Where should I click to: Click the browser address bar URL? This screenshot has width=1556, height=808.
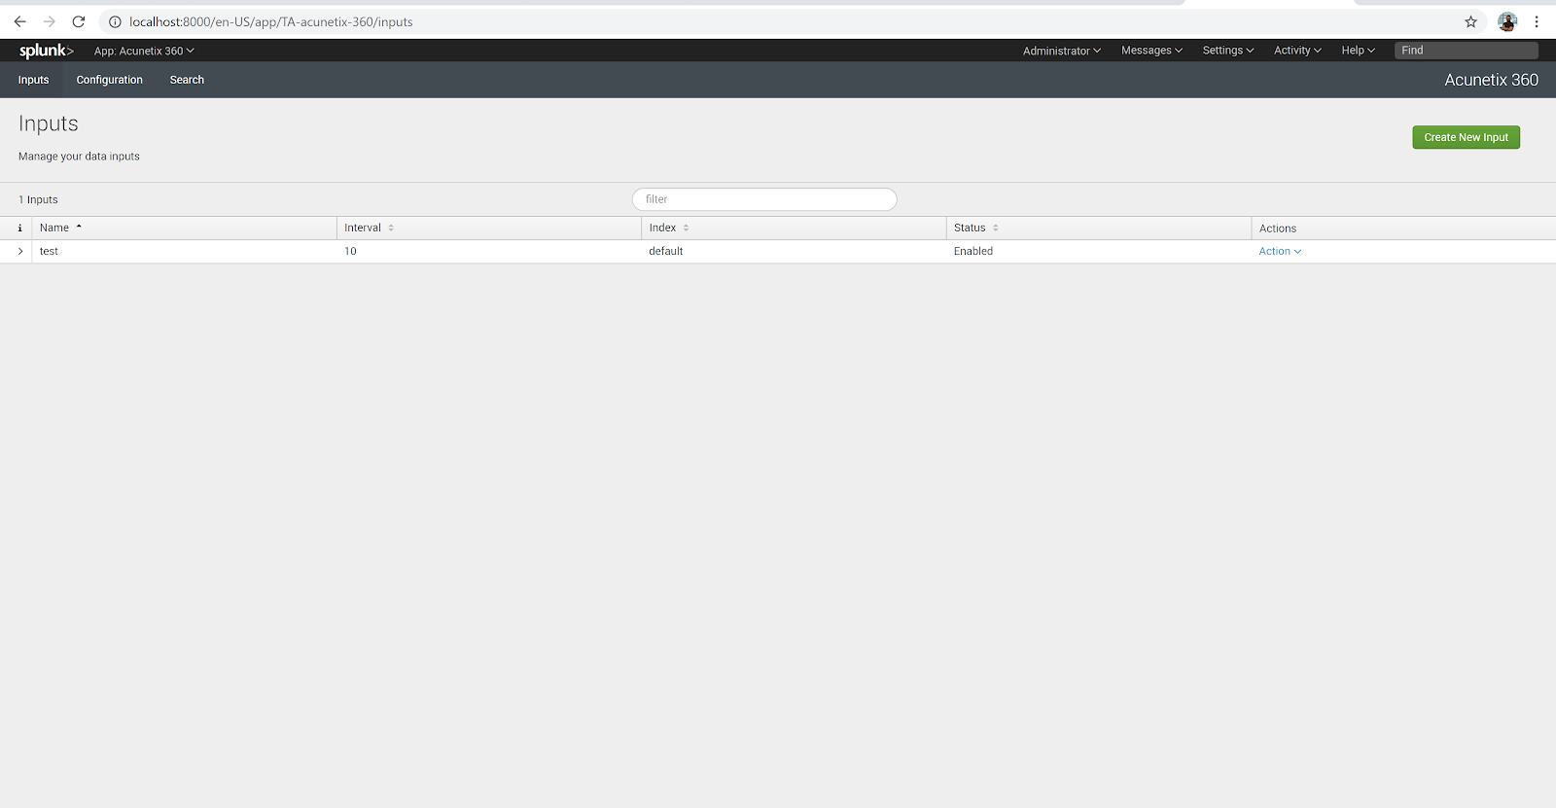[271, 21]
